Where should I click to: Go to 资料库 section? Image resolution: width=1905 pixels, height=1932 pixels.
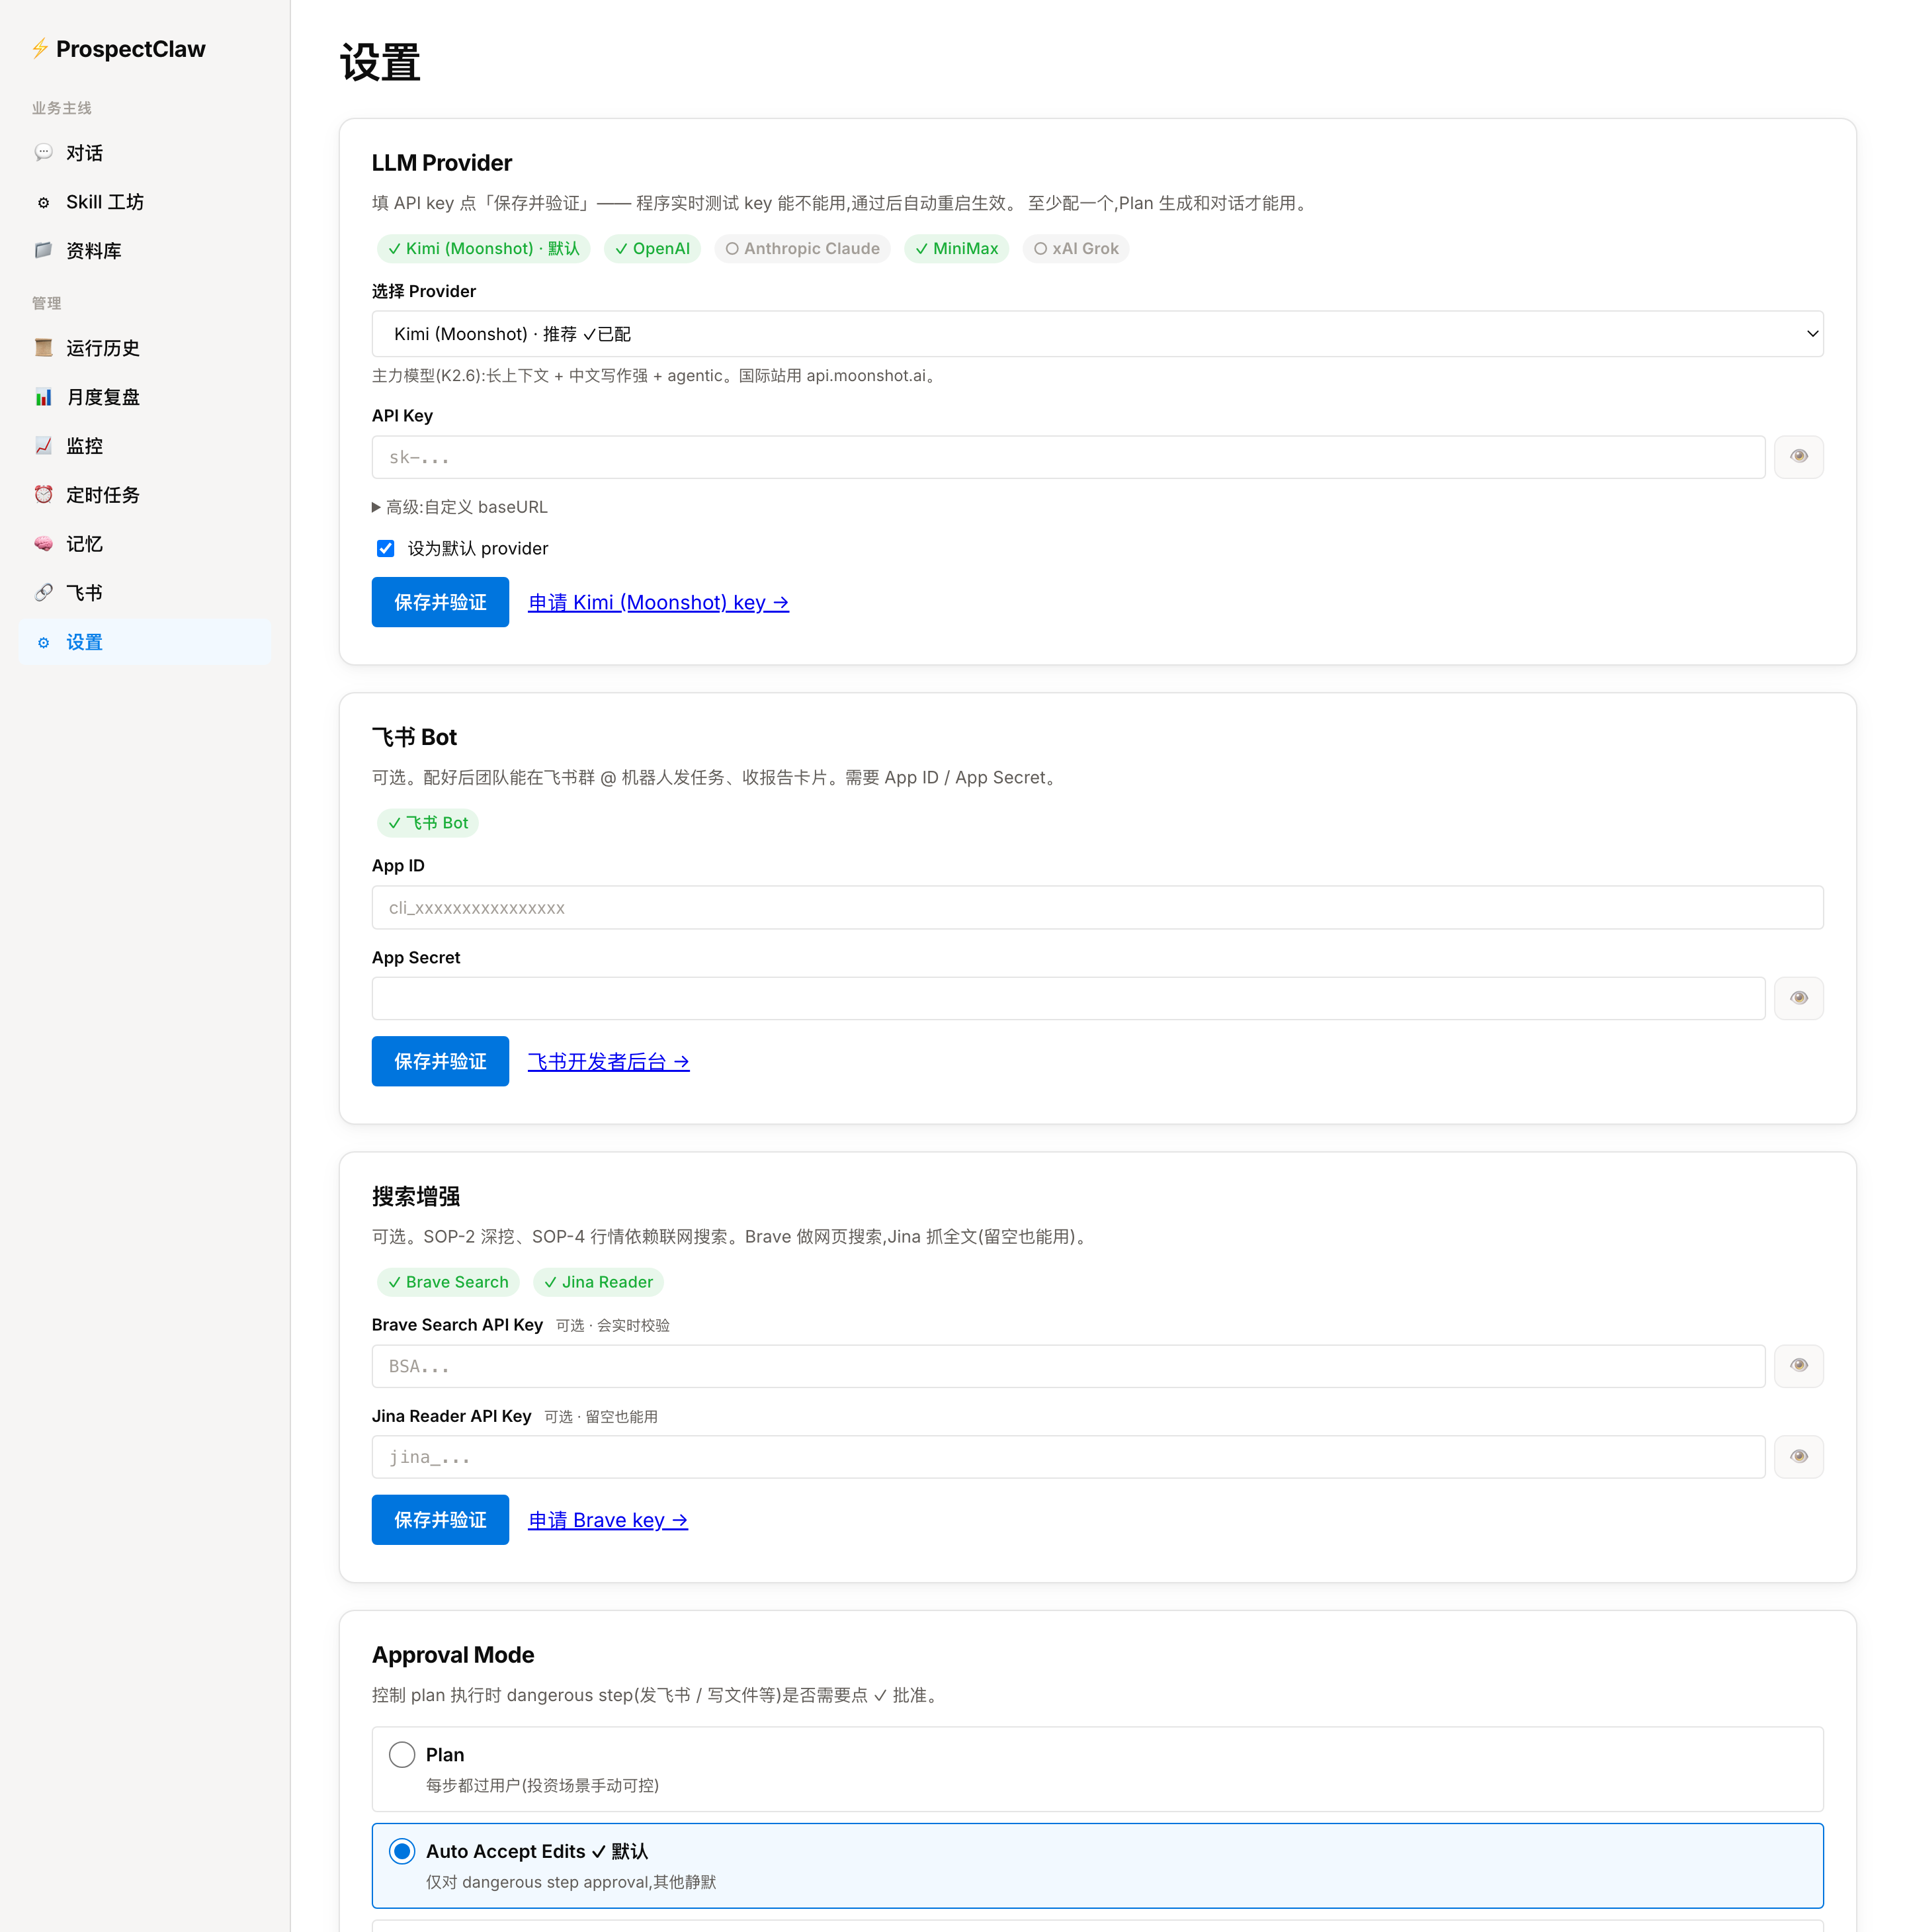145,251
